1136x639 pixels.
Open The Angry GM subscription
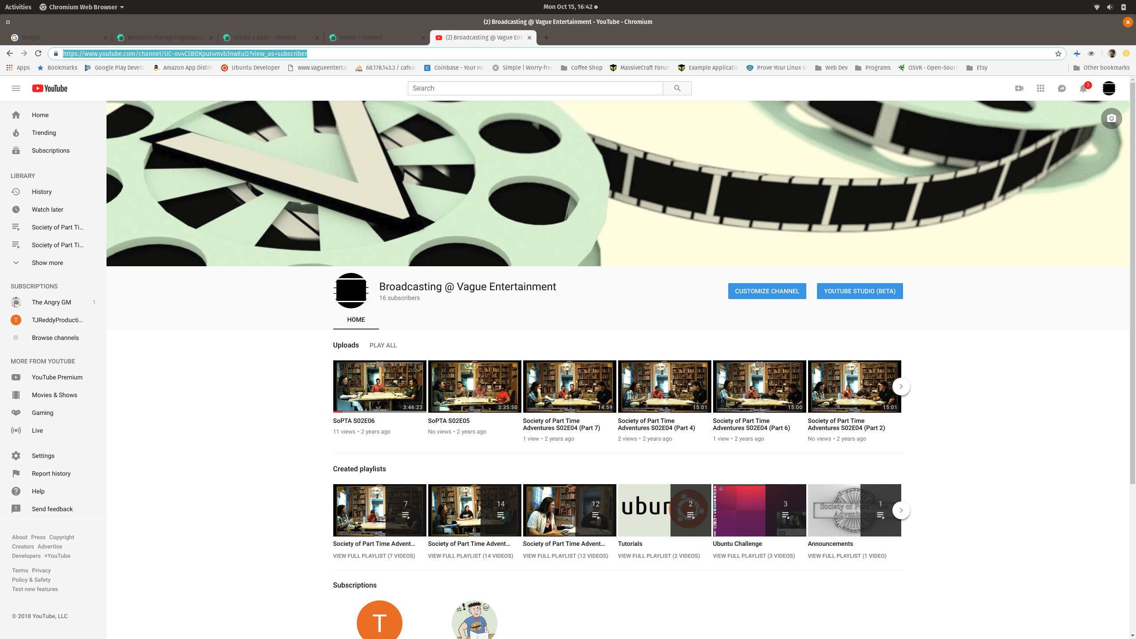pyautogui.click(x=53, y=302)
